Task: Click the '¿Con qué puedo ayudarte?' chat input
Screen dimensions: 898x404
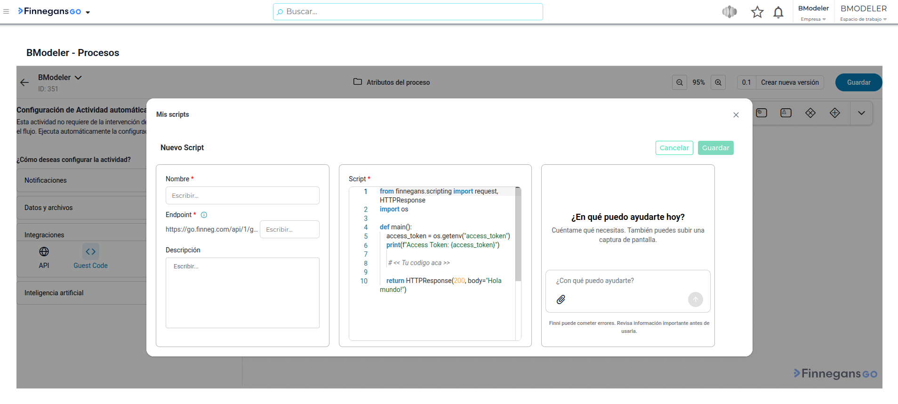Action: click(628, 281)
